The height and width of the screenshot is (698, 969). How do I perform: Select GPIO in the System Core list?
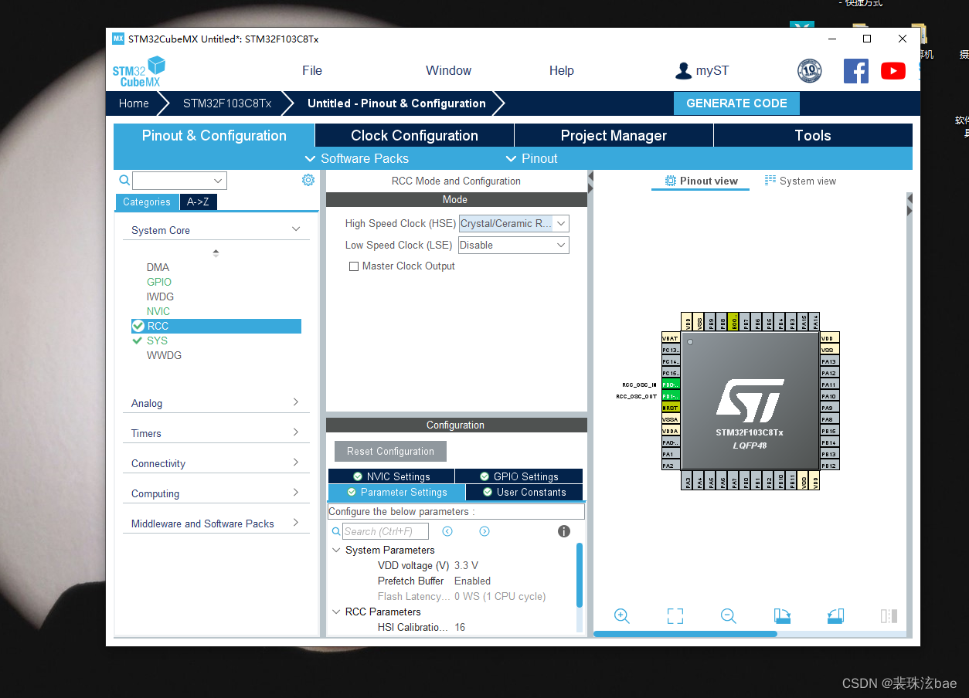coord(159,282)
